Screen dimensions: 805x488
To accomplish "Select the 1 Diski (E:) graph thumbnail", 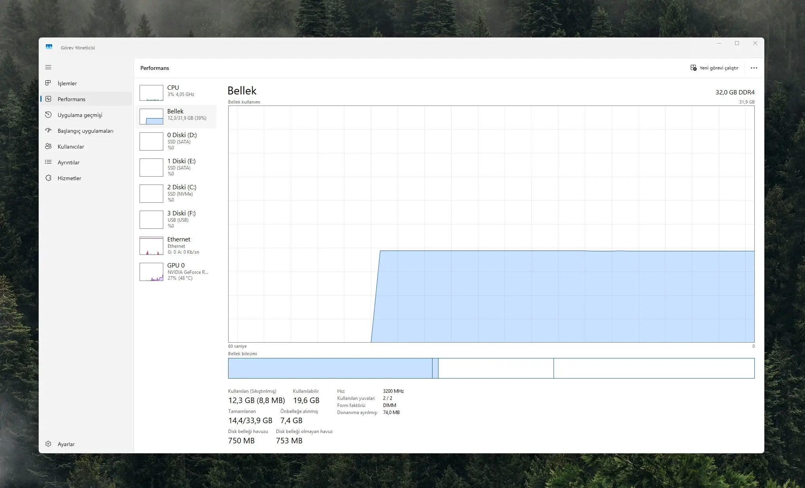I will click(151, 168).
